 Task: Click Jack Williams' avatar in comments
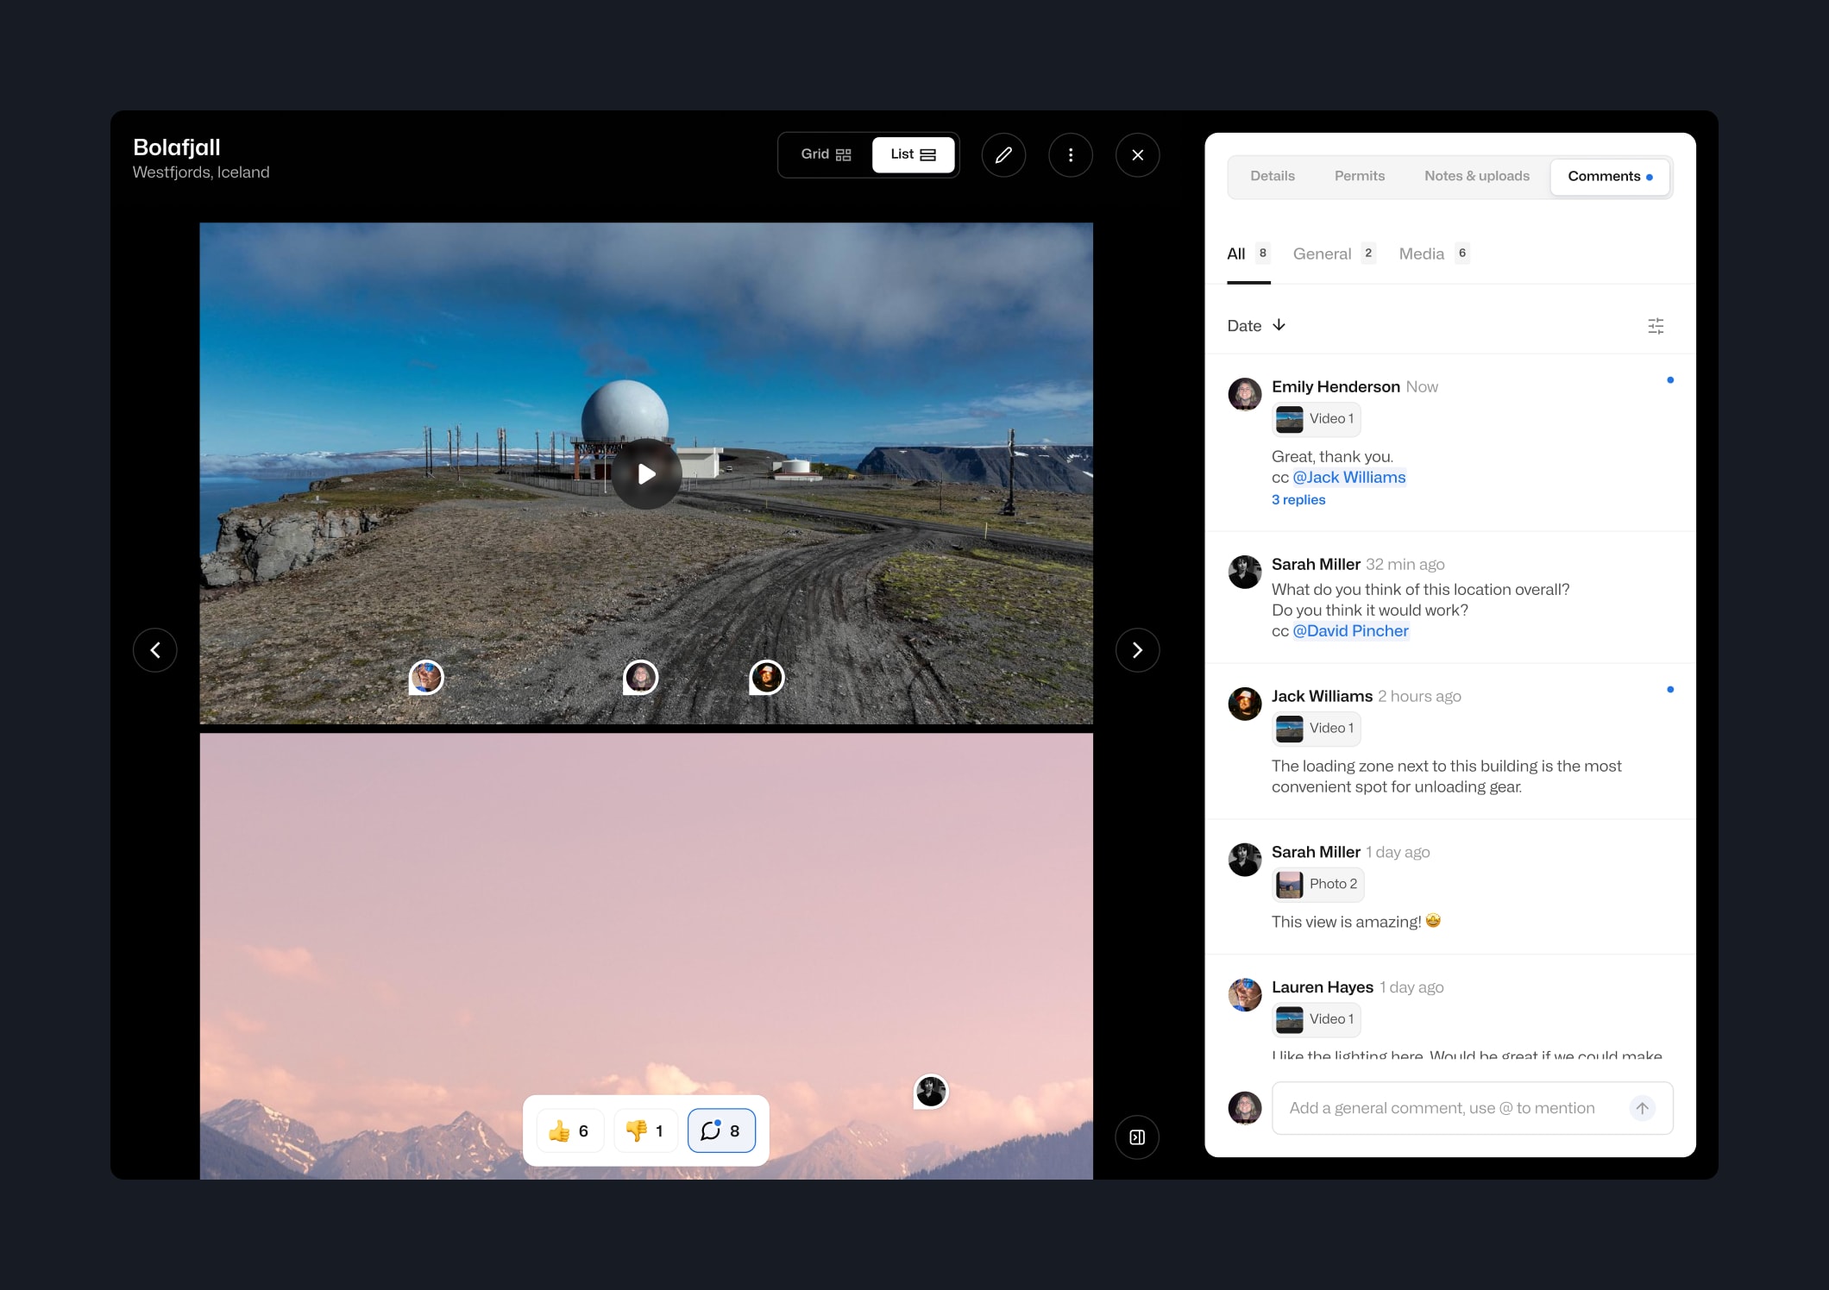tap(1245, 704)
